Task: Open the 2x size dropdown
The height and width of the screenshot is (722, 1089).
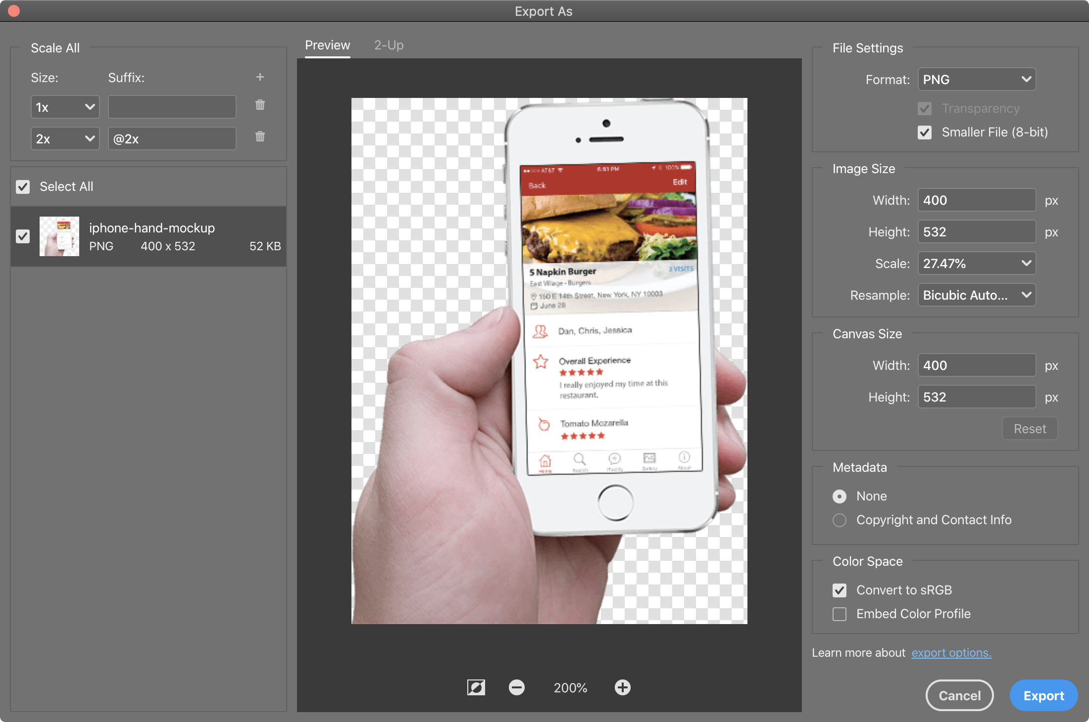Action: tap(65, 138)
